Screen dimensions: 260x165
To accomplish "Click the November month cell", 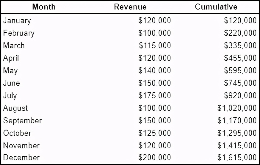I will point(21,146).
